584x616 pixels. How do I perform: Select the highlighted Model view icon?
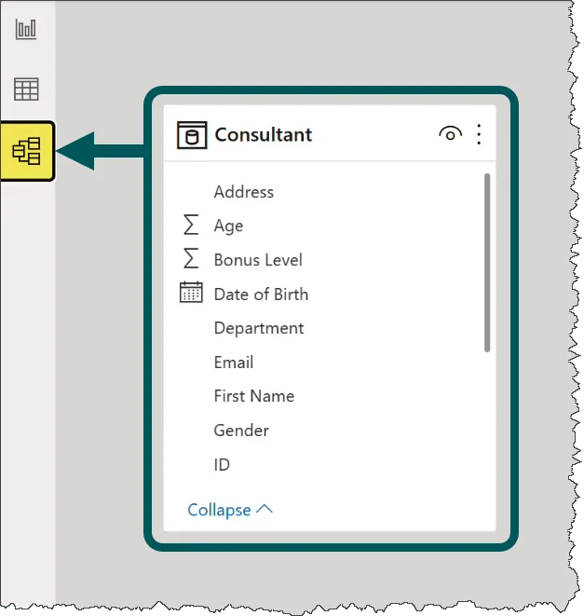coord(27,151)
